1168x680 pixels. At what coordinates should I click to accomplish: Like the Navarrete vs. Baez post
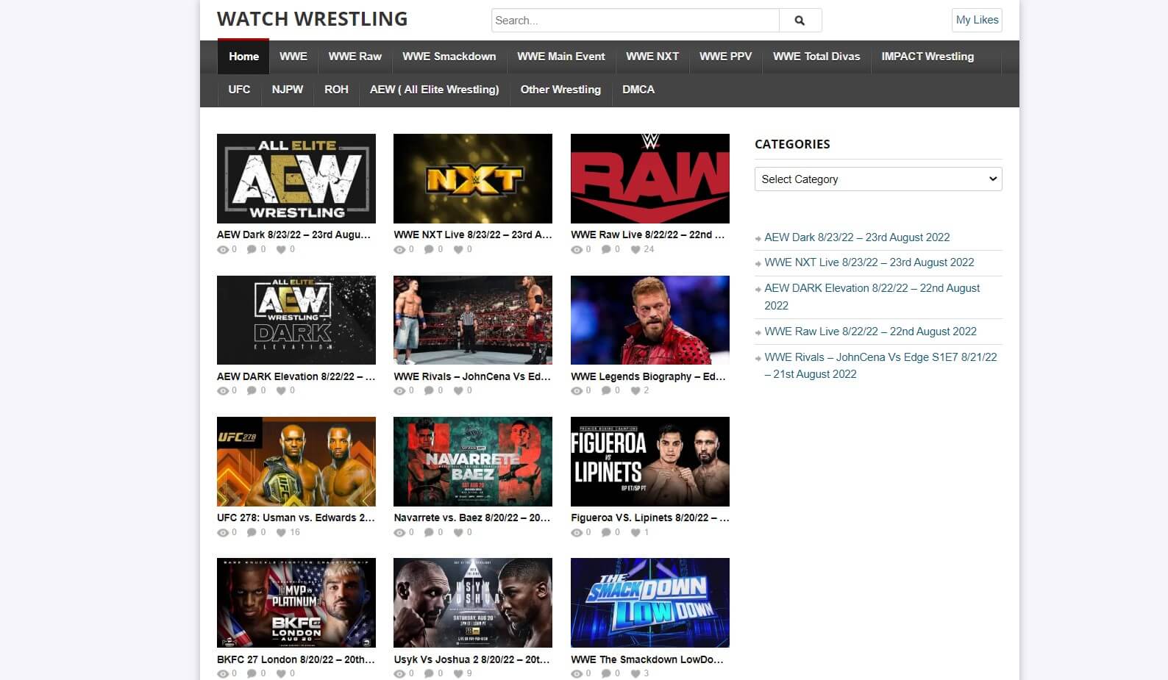(x=458, y=533)
